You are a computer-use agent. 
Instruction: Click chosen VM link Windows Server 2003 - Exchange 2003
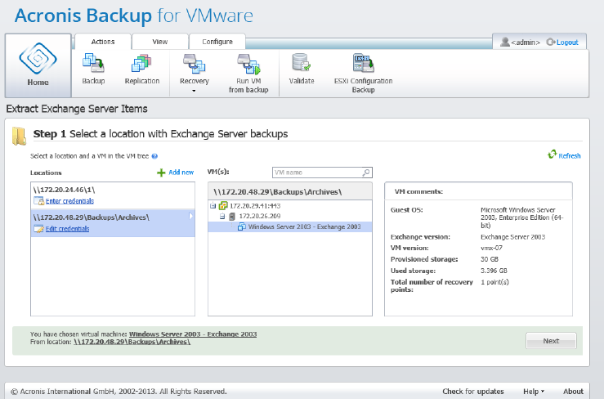tap(193, 334)
